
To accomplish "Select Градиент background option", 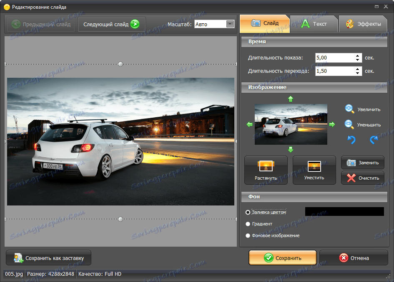I will point(248,224).
